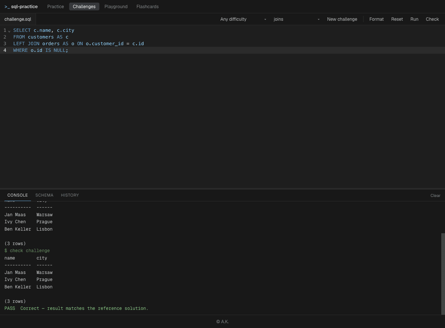Reset the editor contents

point(397,19)
